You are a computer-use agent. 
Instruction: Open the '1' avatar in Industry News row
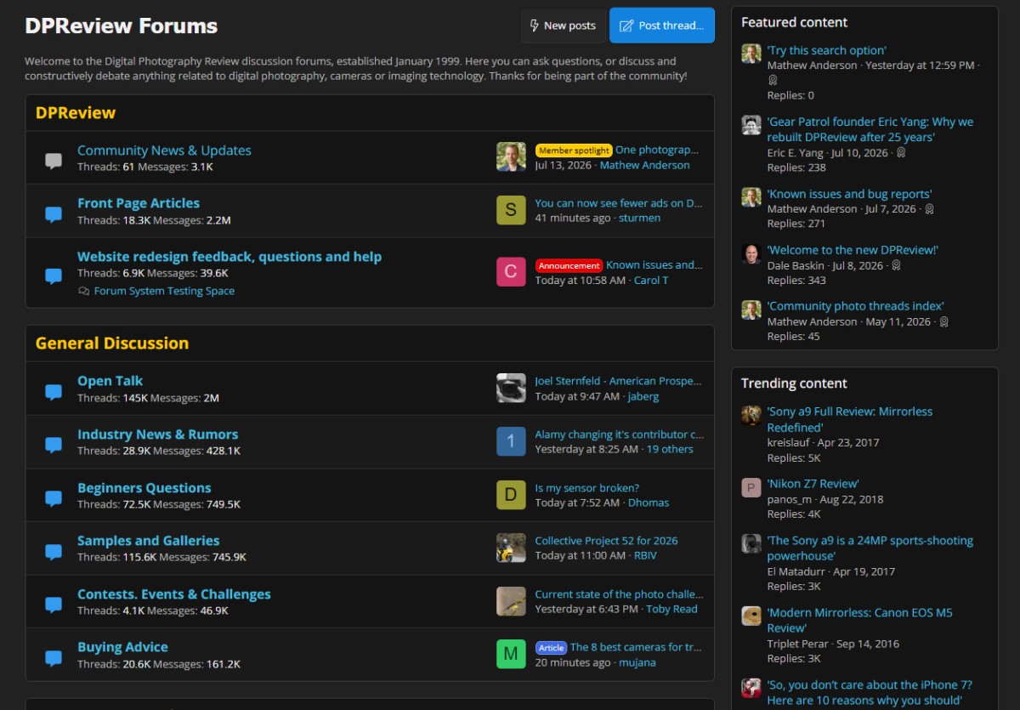511,441
